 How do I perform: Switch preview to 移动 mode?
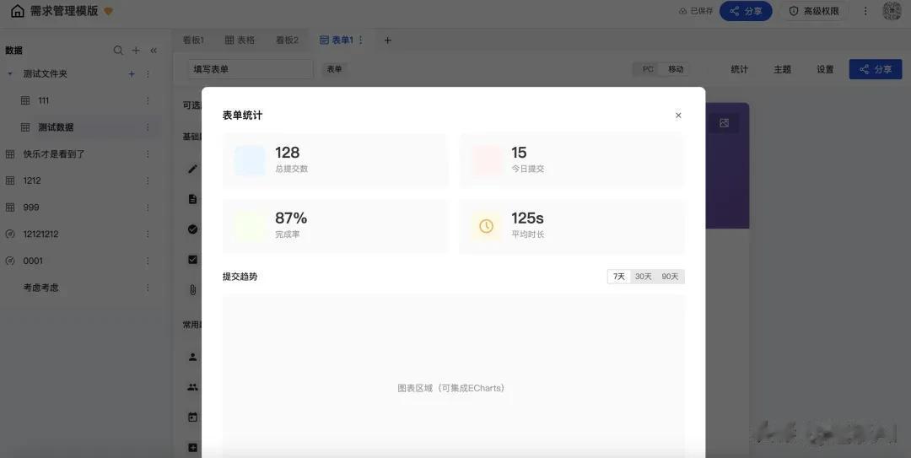coord(676,69)
